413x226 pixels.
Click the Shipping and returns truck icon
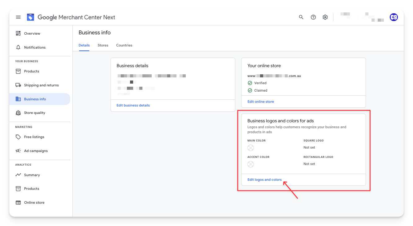pyautogui.click(x=18, y=85)
